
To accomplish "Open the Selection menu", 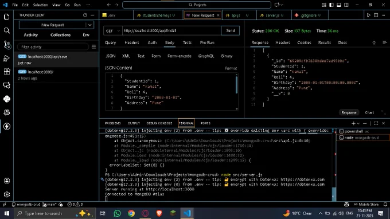I will pos(40,5).
